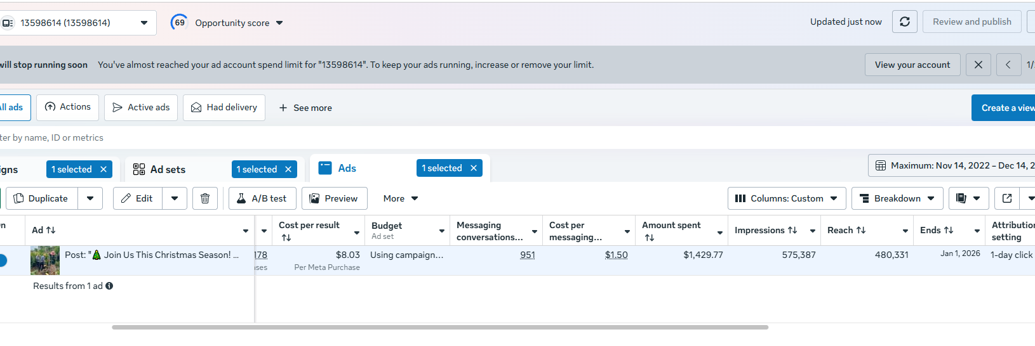This screenshot has width=1035, height=346.
Task: Click the trash delete icon
Action: pyautogui.click(x=205, y=198)
